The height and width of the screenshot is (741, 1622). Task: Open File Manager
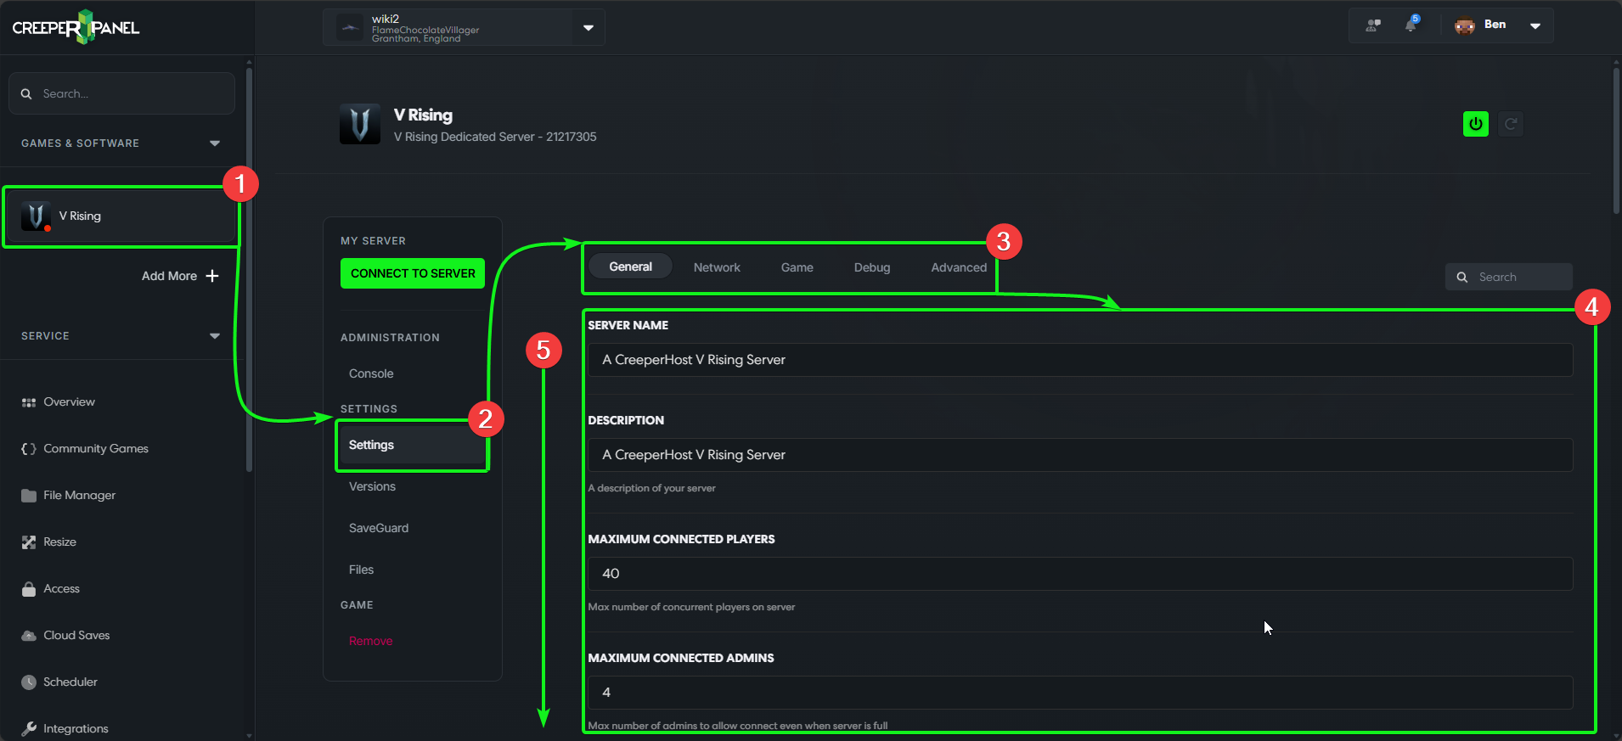[79, 496]
